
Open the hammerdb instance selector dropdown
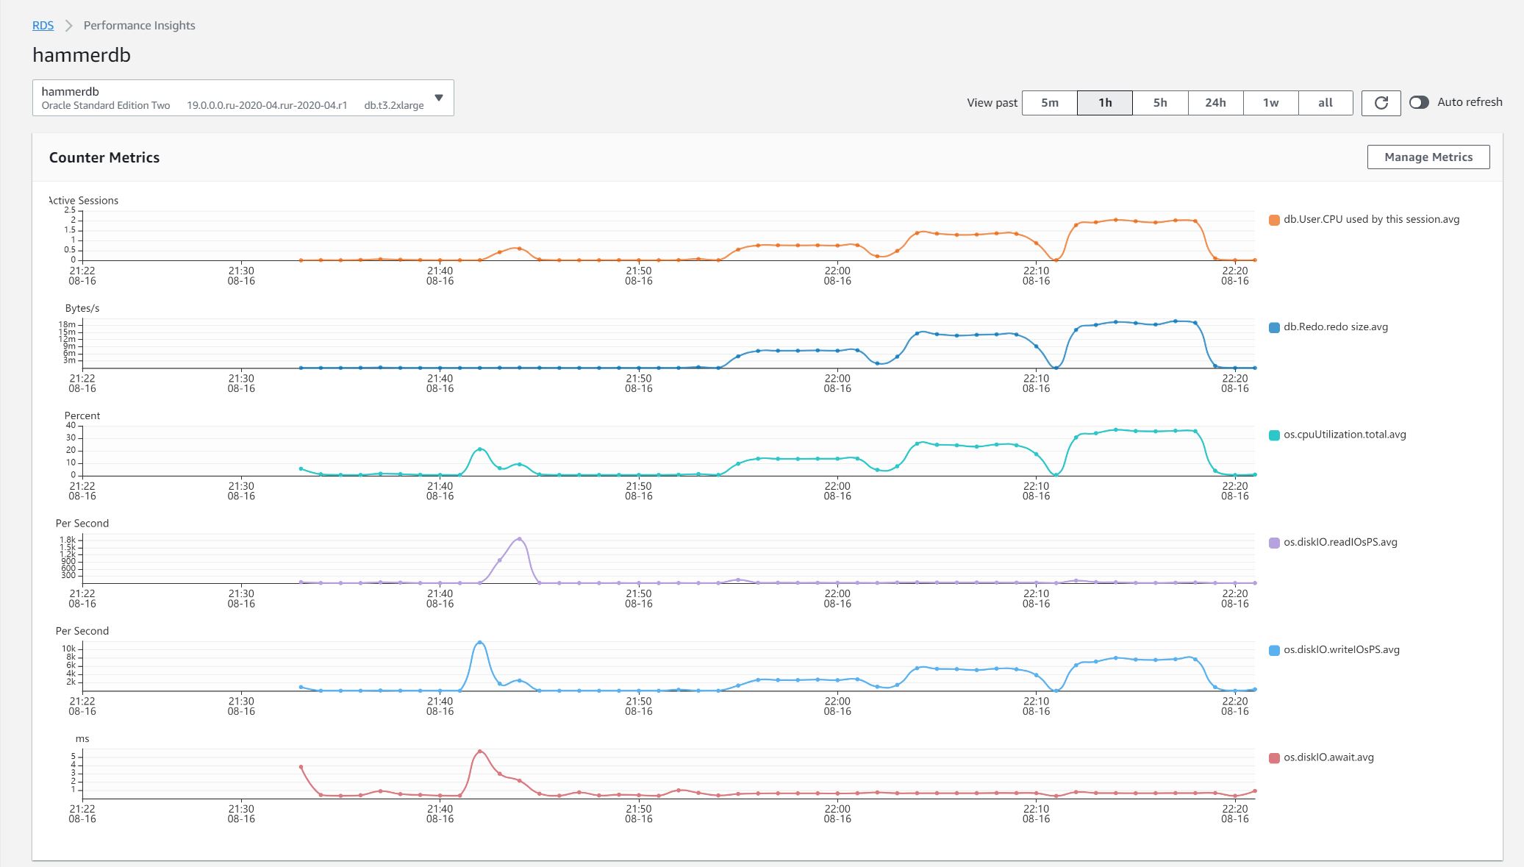[x=243, y=98]
